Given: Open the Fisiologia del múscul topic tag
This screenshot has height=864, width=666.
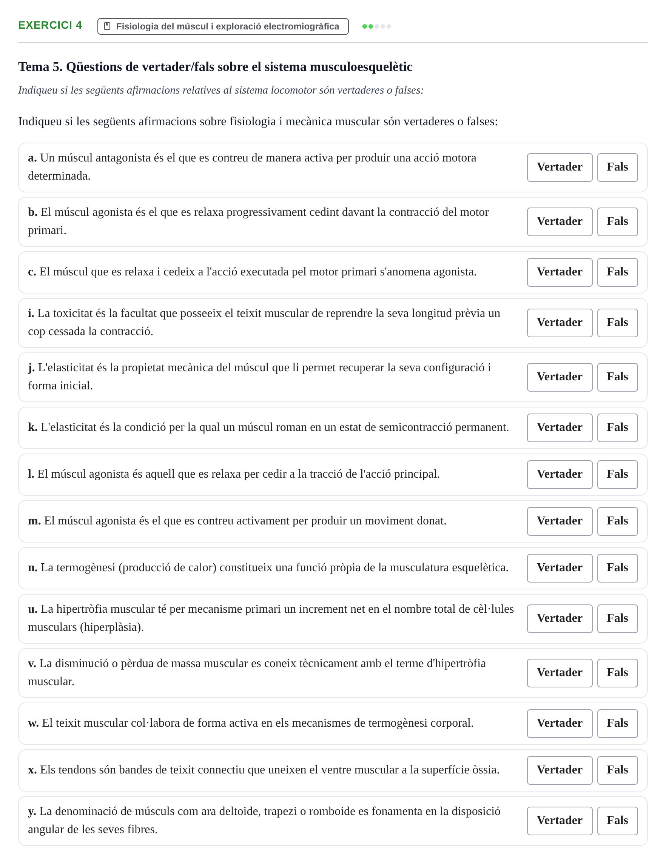Looking at the screenshot, I should 223,26.
